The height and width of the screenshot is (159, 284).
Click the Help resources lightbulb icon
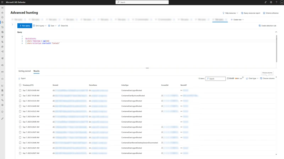pyautogui.click(x=223, y=13)
